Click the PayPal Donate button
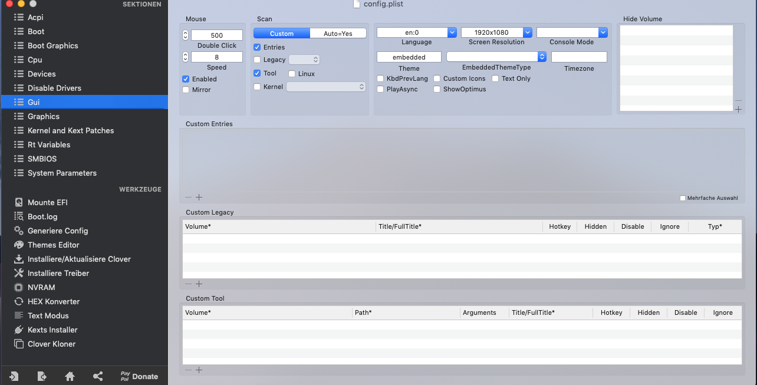This screenshot has height=385, width=757. tap(139, 376)
